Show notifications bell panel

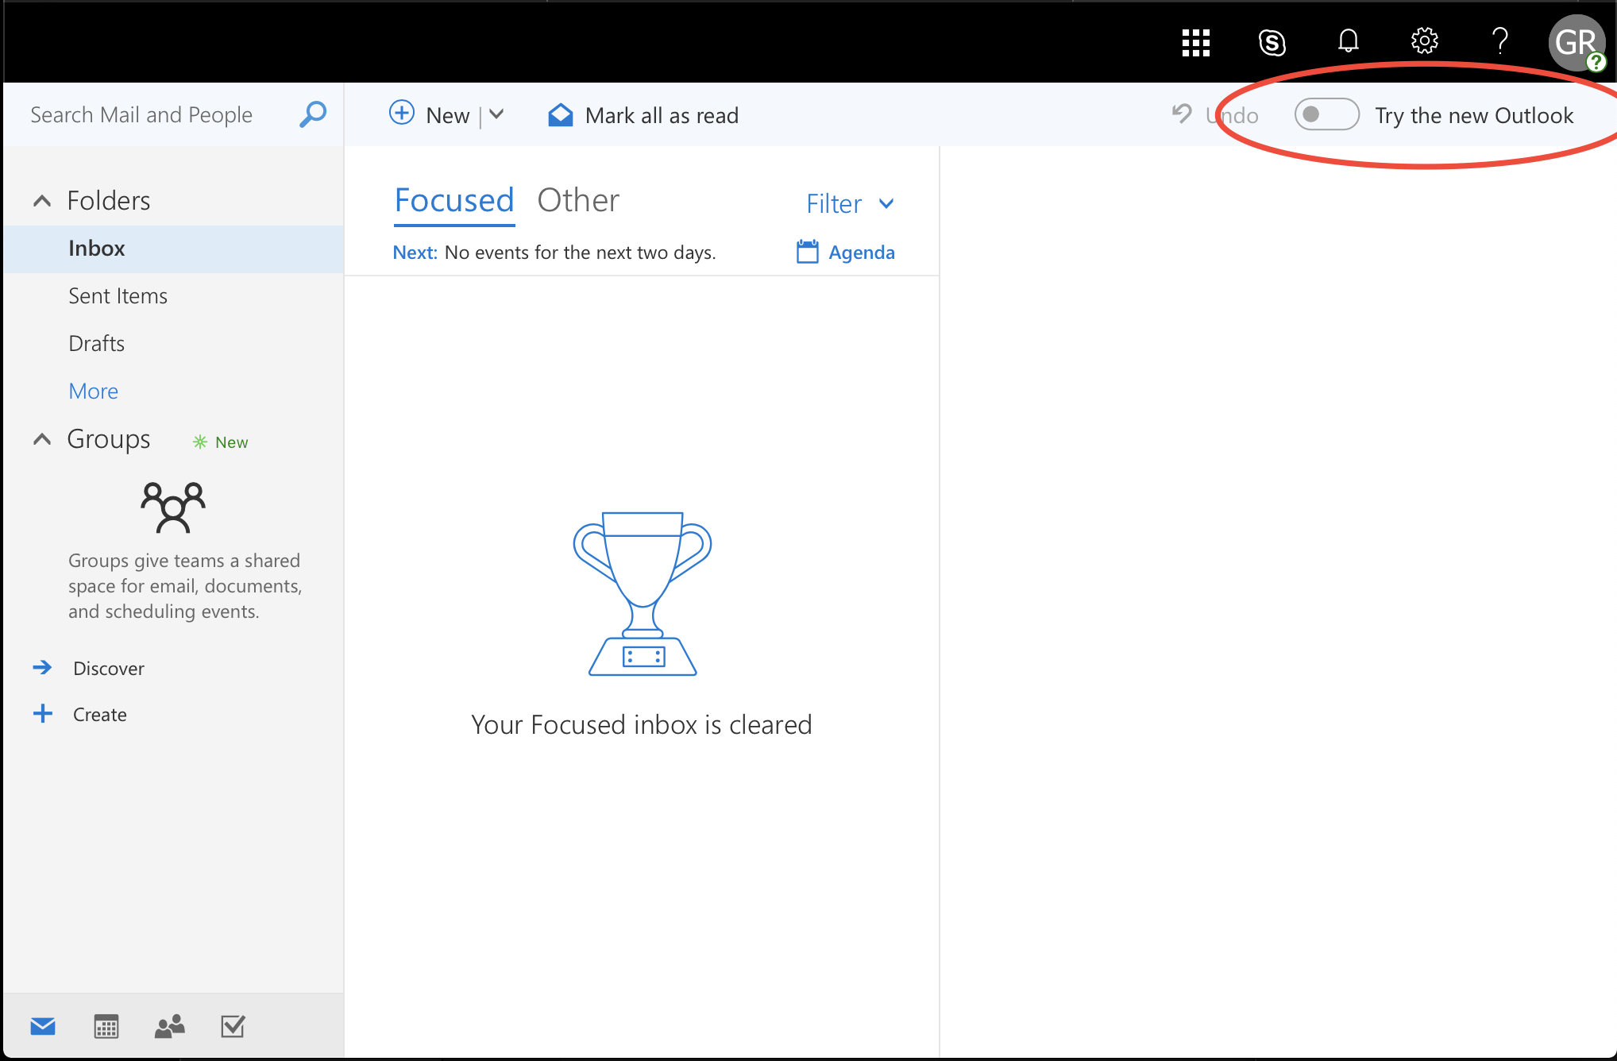click(1348, 41)
